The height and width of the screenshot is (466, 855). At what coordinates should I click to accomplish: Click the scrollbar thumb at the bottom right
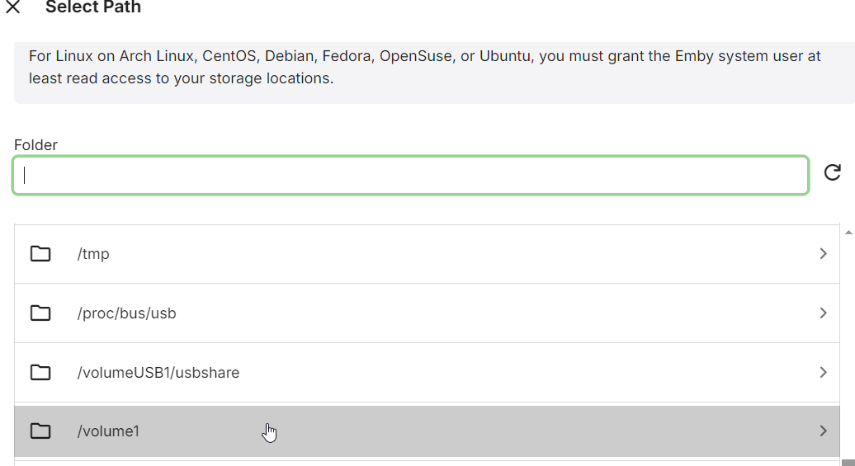(x=848, y=463)
